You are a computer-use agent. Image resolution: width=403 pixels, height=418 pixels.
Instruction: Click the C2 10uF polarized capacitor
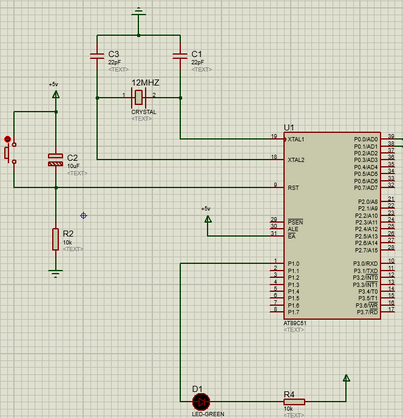[56, 160]
